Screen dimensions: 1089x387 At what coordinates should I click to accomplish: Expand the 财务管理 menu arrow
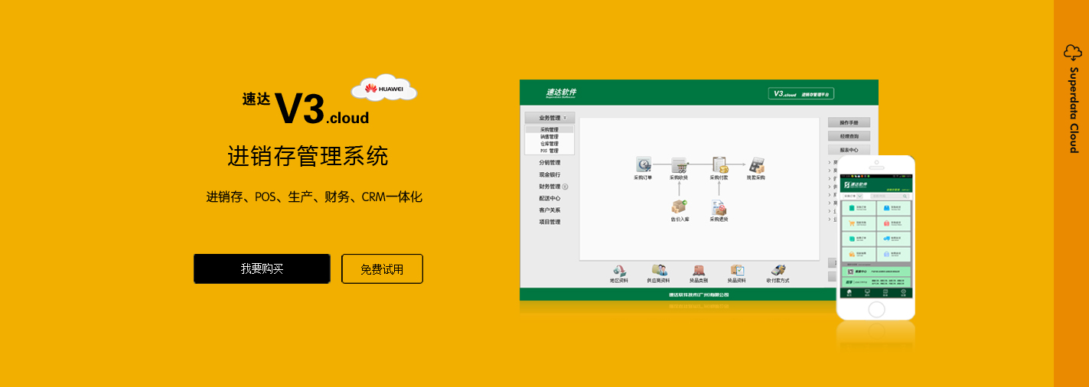565,187
